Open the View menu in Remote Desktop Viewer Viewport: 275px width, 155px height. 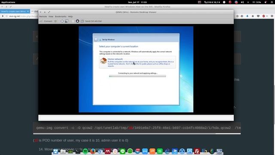pos(51,16)
